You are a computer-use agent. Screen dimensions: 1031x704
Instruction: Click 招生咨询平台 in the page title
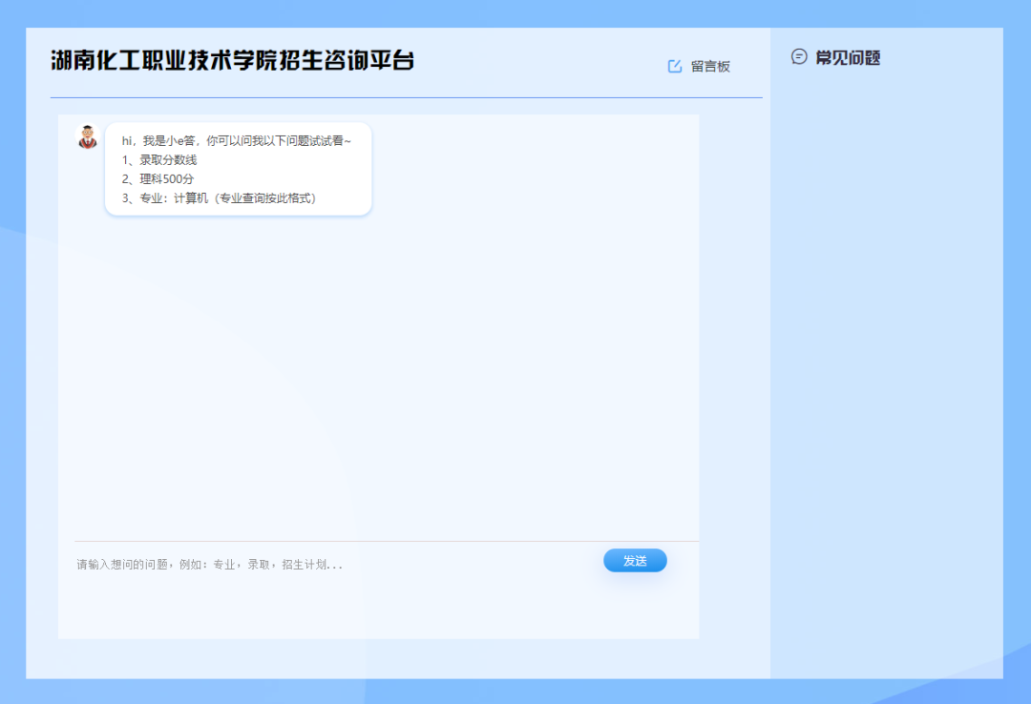click(x=359, y=60)
